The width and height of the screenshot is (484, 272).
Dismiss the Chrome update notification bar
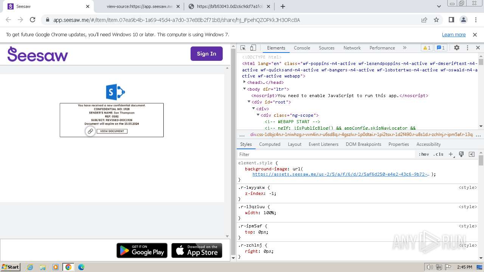[475, 34]
